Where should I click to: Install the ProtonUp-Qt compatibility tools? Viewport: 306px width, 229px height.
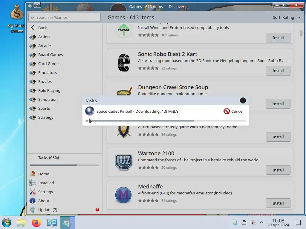click(278, 38)
